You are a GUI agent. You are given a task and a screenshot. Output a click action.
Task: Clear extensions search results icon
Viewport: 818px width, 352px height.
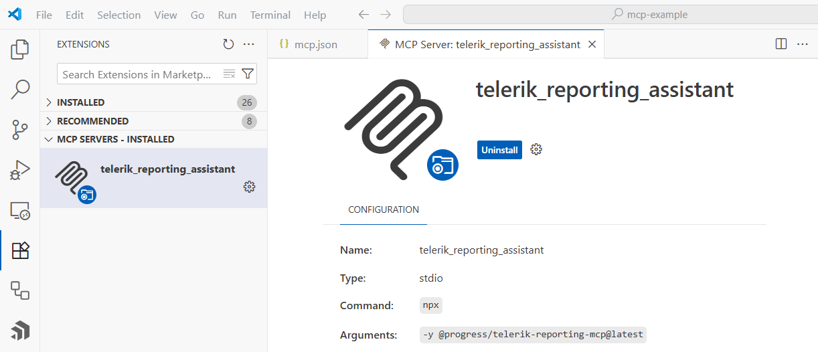pos(229,74)
